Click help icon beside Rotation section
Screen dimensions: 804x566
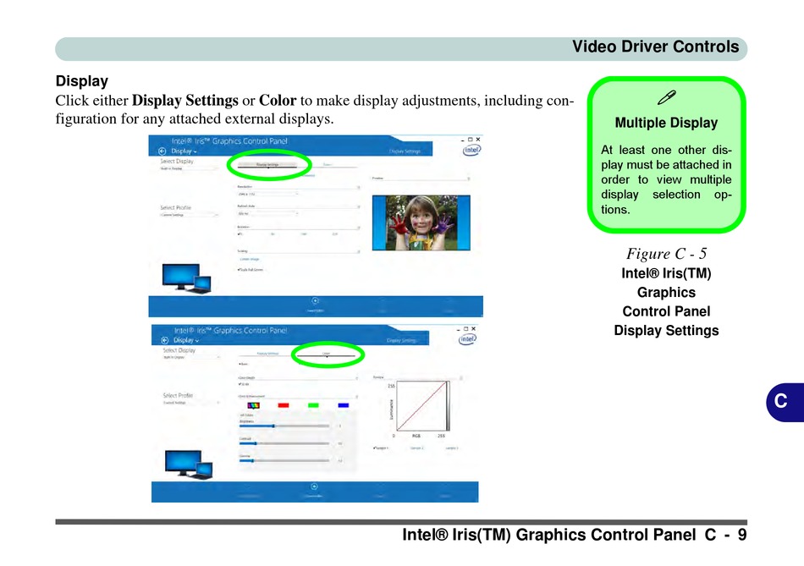click(359, 227)
